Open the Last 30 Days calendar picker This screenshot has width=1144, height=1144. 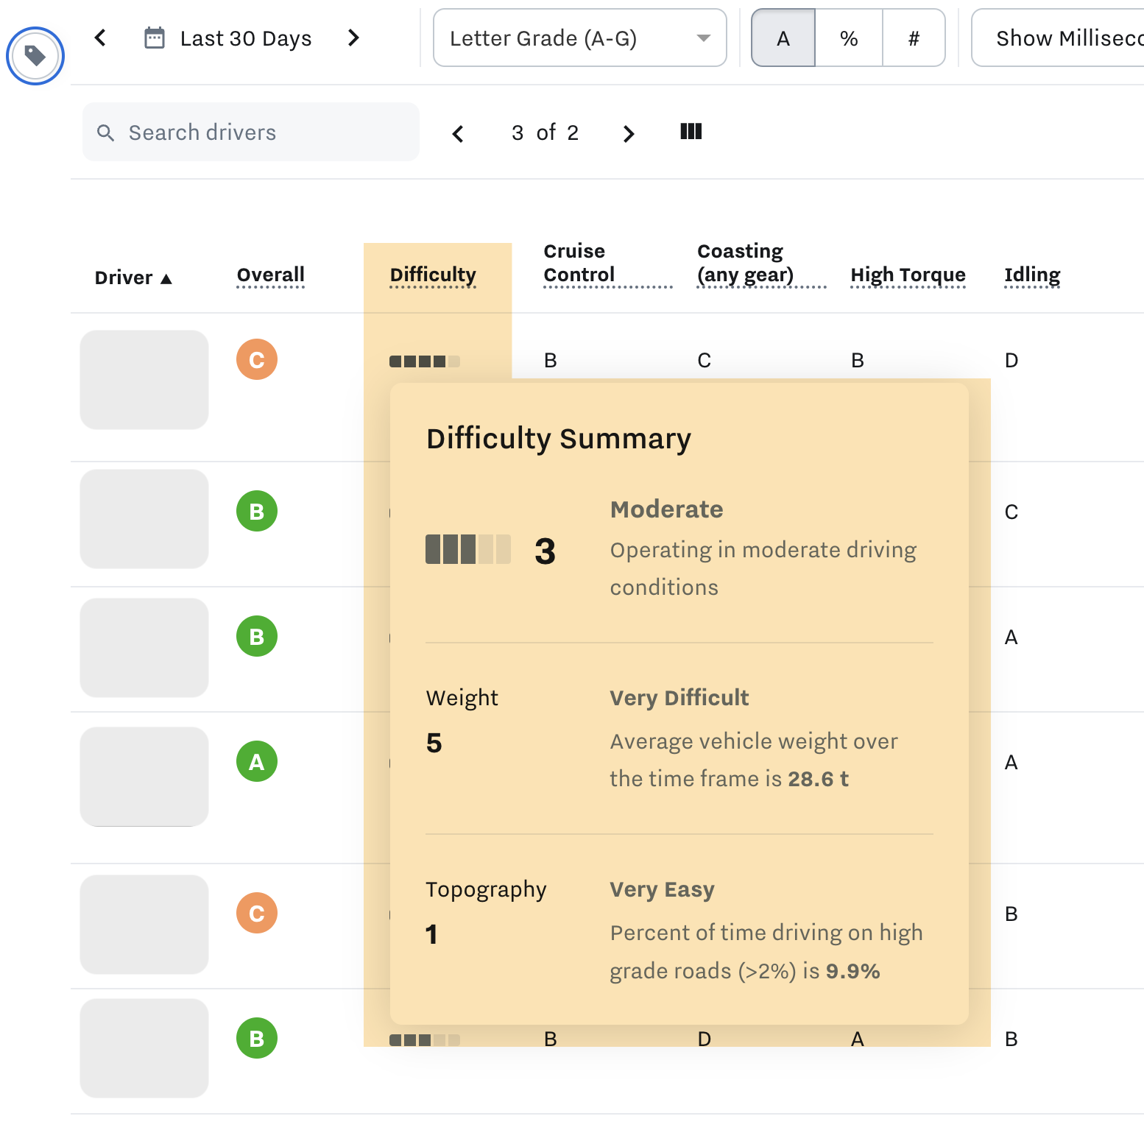pyautogui.click(x=228, y=38)
